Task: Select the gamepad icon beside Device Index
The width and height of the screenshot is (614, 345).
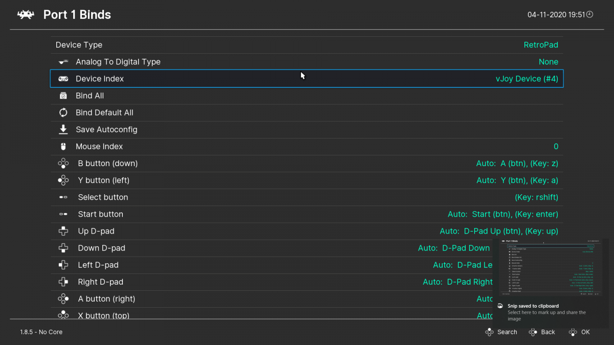Action: [63, 78]
